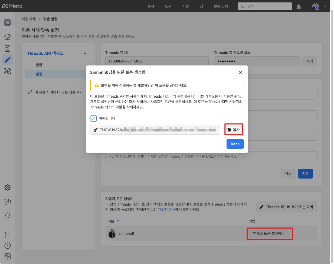Open the tools wrench icon in sidebar
This screenshot has height=264, width=334.
pos(8,71)
